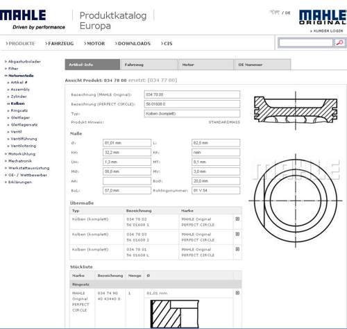Click part number 034 74 N0 in Stückliste
The height and width of the screenshot is (329, 347).
coord(108,293)
